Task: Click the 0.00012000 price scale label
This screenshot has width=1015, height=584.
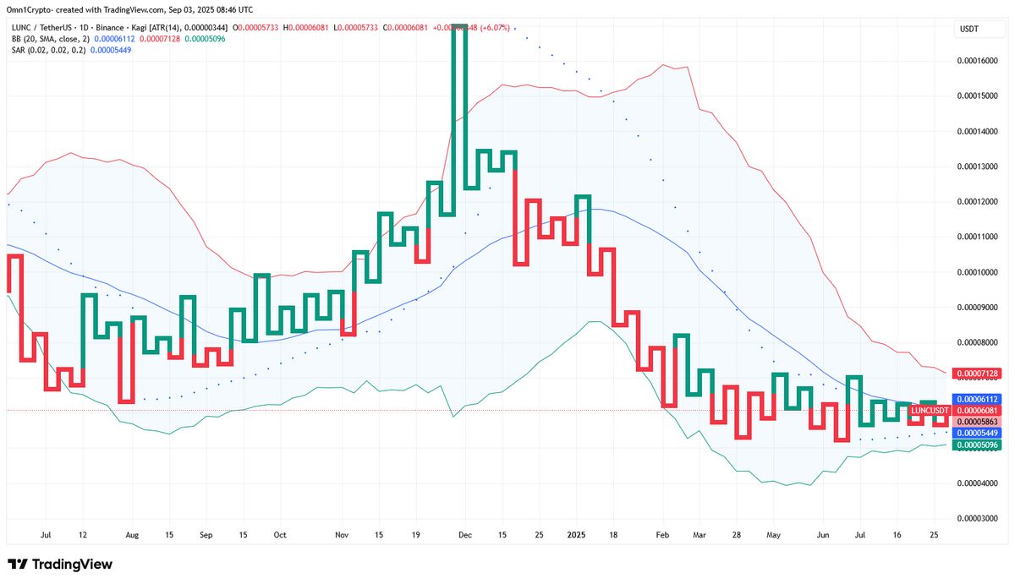Action: click(979, 202)
